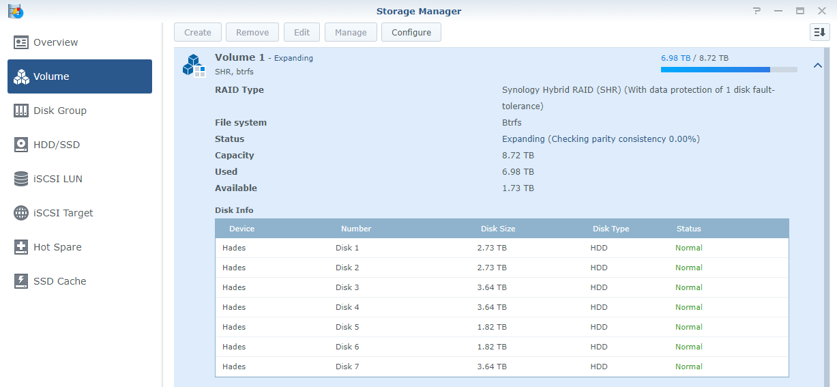Open the Hot Spare section
The height and width of the screenshot is (387, 837).
pyautogui.click(x=80, y=247)
